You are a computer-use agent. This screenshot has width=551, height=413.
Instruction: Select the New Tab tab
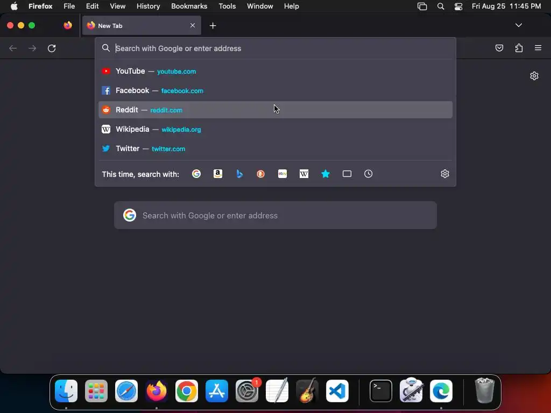[142, 25]
